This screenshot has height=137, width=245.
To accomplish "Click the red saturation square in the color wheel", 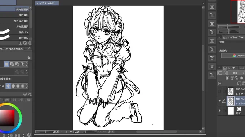I will 7,118.
